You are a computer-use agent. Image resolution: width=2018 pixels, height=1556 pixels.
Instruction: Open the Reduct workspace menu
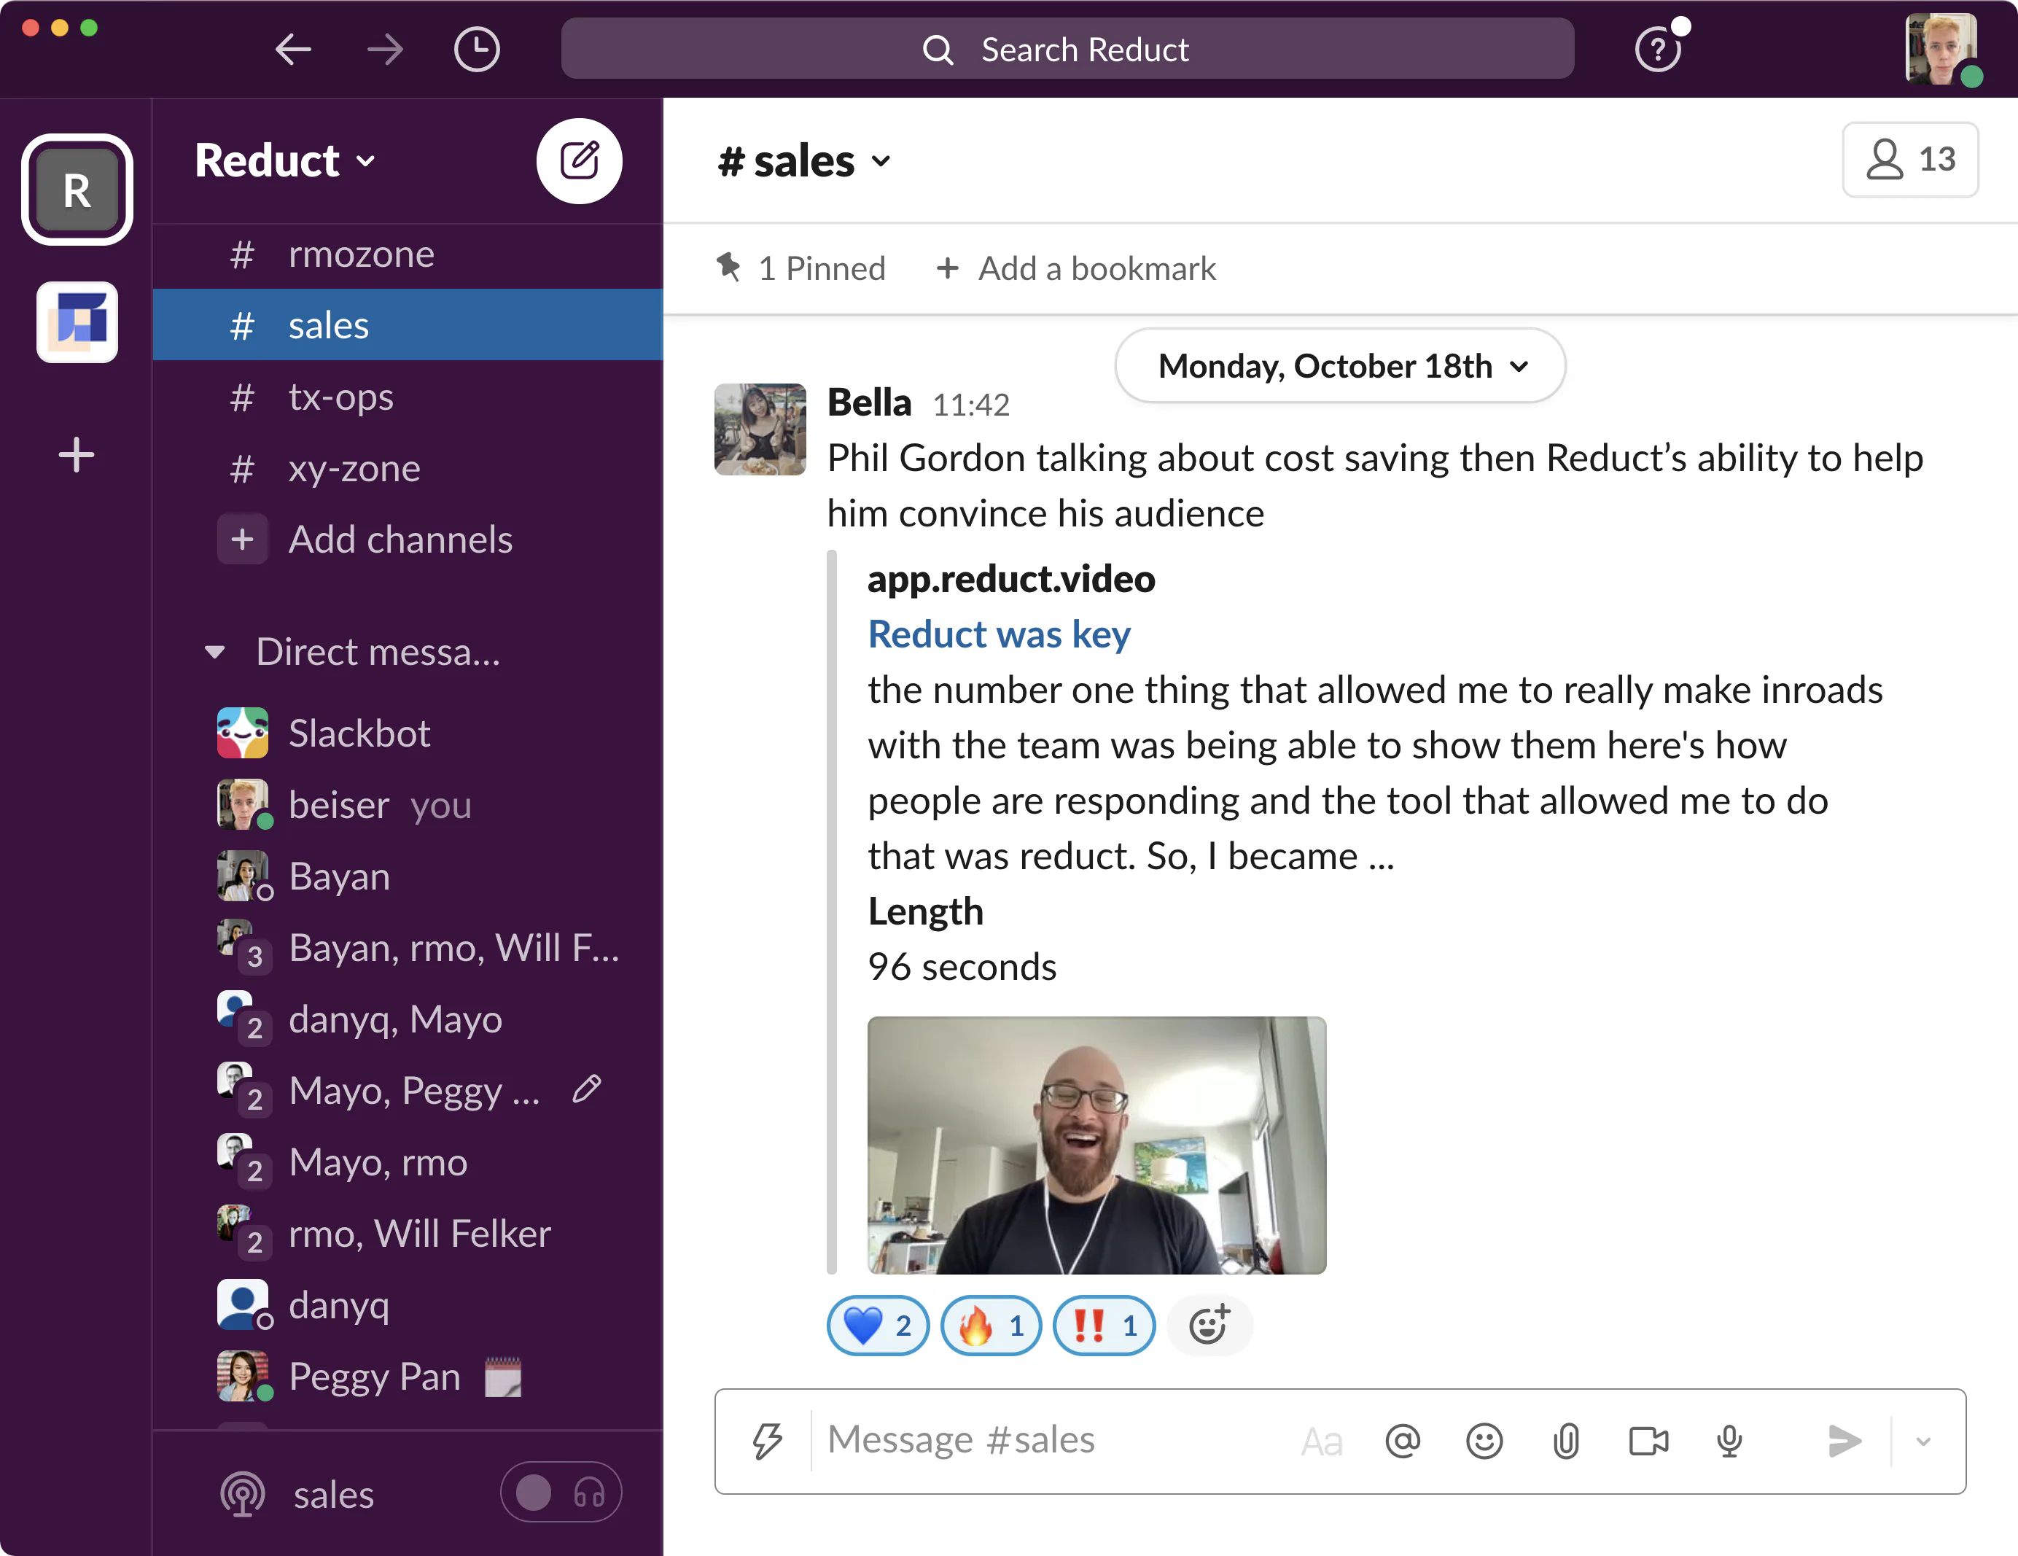(x=286, y=160)
